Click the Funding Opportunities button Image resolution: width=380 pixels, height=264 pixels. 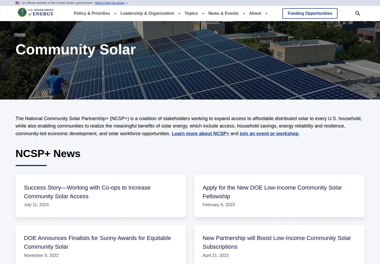pyautogui.click(x=310, y=13)
